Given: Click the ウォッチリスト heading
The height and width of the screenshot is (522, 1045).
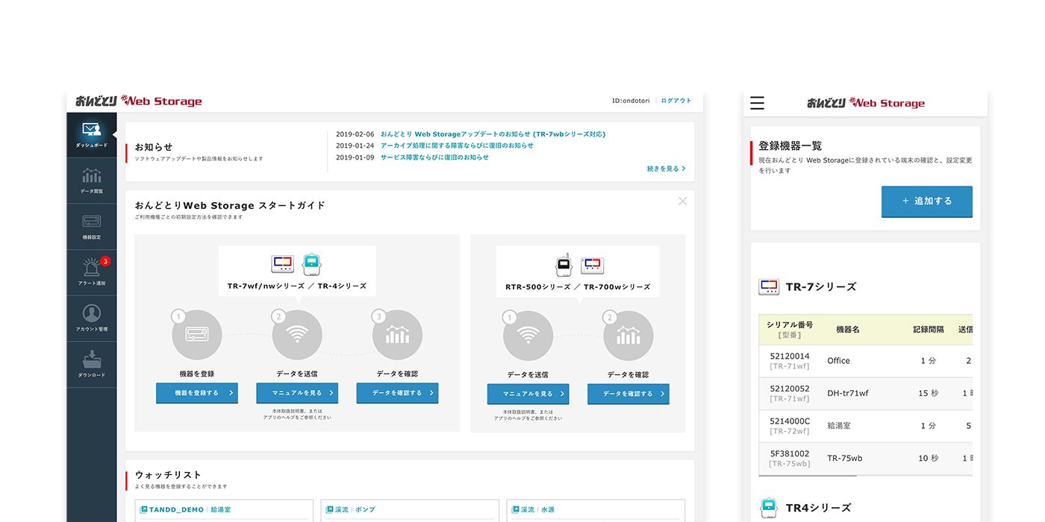Looking at the screenshot, I should [x=169, y=475].
